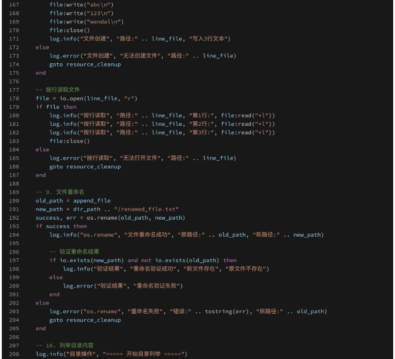Viewport: 395px width, 359px height.
Task: Select the file:write("123\n") line
Action: (81, 13)
